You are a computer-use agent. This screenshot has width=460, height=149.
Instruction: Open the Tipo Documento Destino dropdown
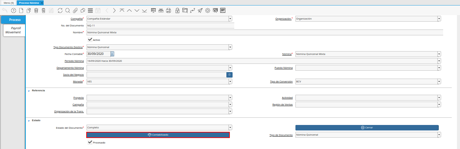[230, 47]
